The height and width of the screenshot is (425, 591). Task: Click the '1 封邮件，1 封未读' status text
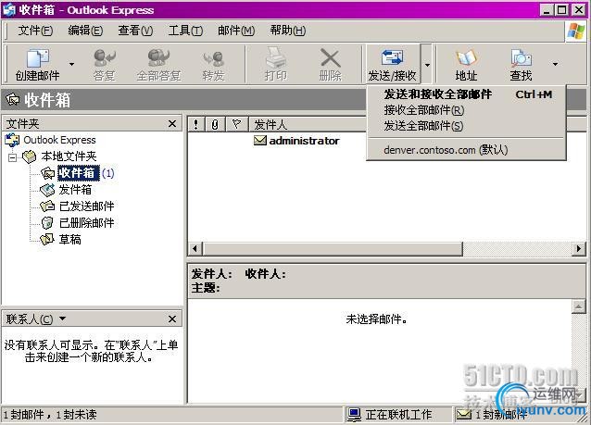[x=50, y=415]
